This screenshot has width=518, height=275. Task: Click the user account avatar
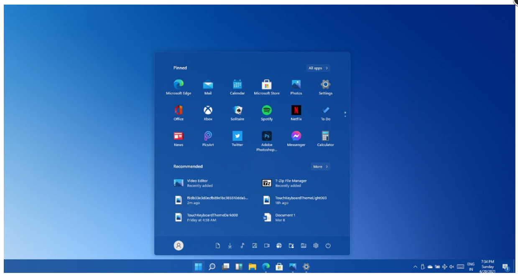click(x=179, y=246)
